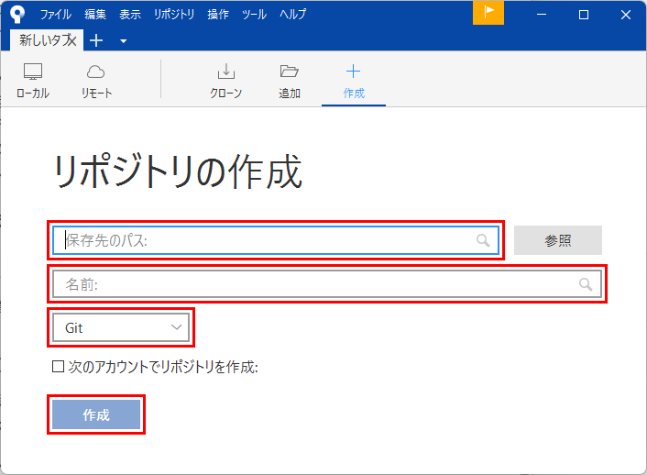Open tab list dropdown arrow beside plus
This screenshot has height=475, width=647.
point(123,41)
